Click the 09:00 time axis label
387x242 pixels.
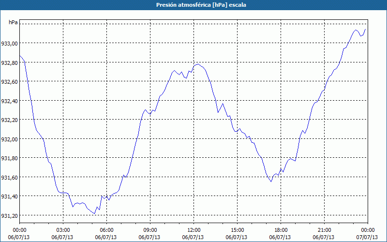[150, 230]
